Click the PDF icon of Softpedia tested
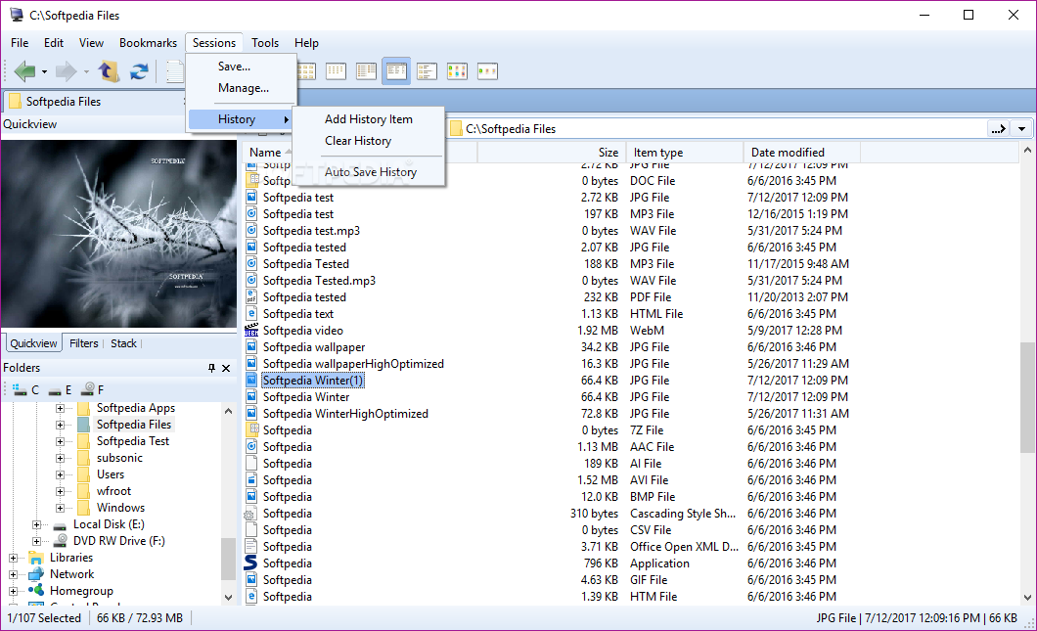Screen dimensions: 1037x631 [251, 297]
